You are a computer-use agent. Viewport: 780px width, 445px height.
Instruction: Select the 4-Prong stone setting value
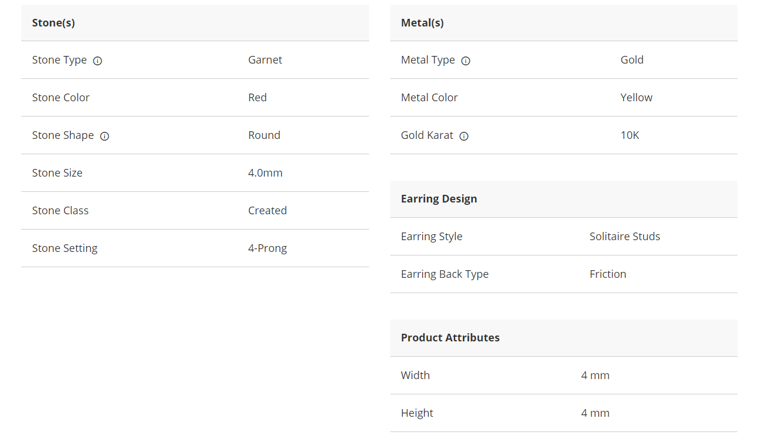267,248
